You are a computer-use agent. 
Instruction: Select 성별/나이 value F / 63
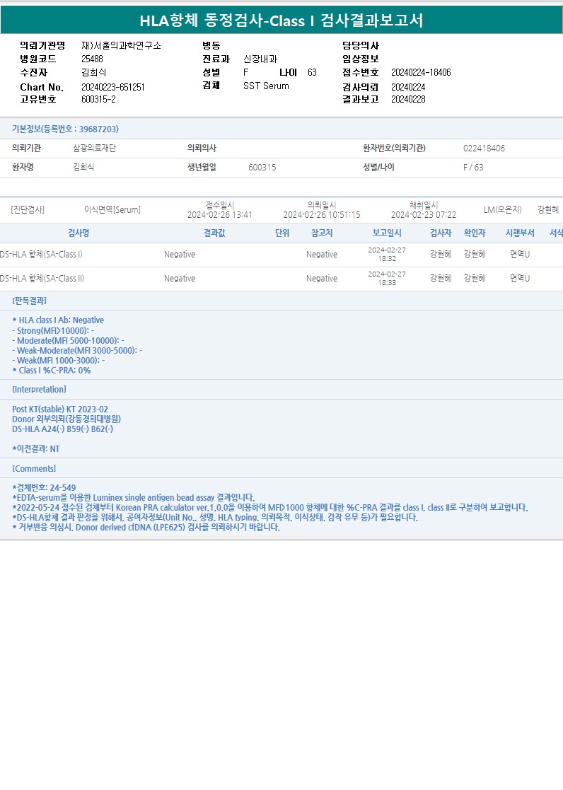click(473, 168)
